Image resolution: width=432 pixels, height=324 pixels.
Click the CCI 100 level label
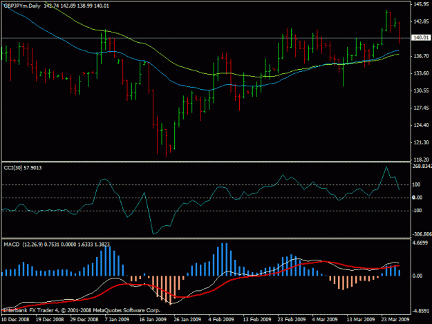point(416,184)
